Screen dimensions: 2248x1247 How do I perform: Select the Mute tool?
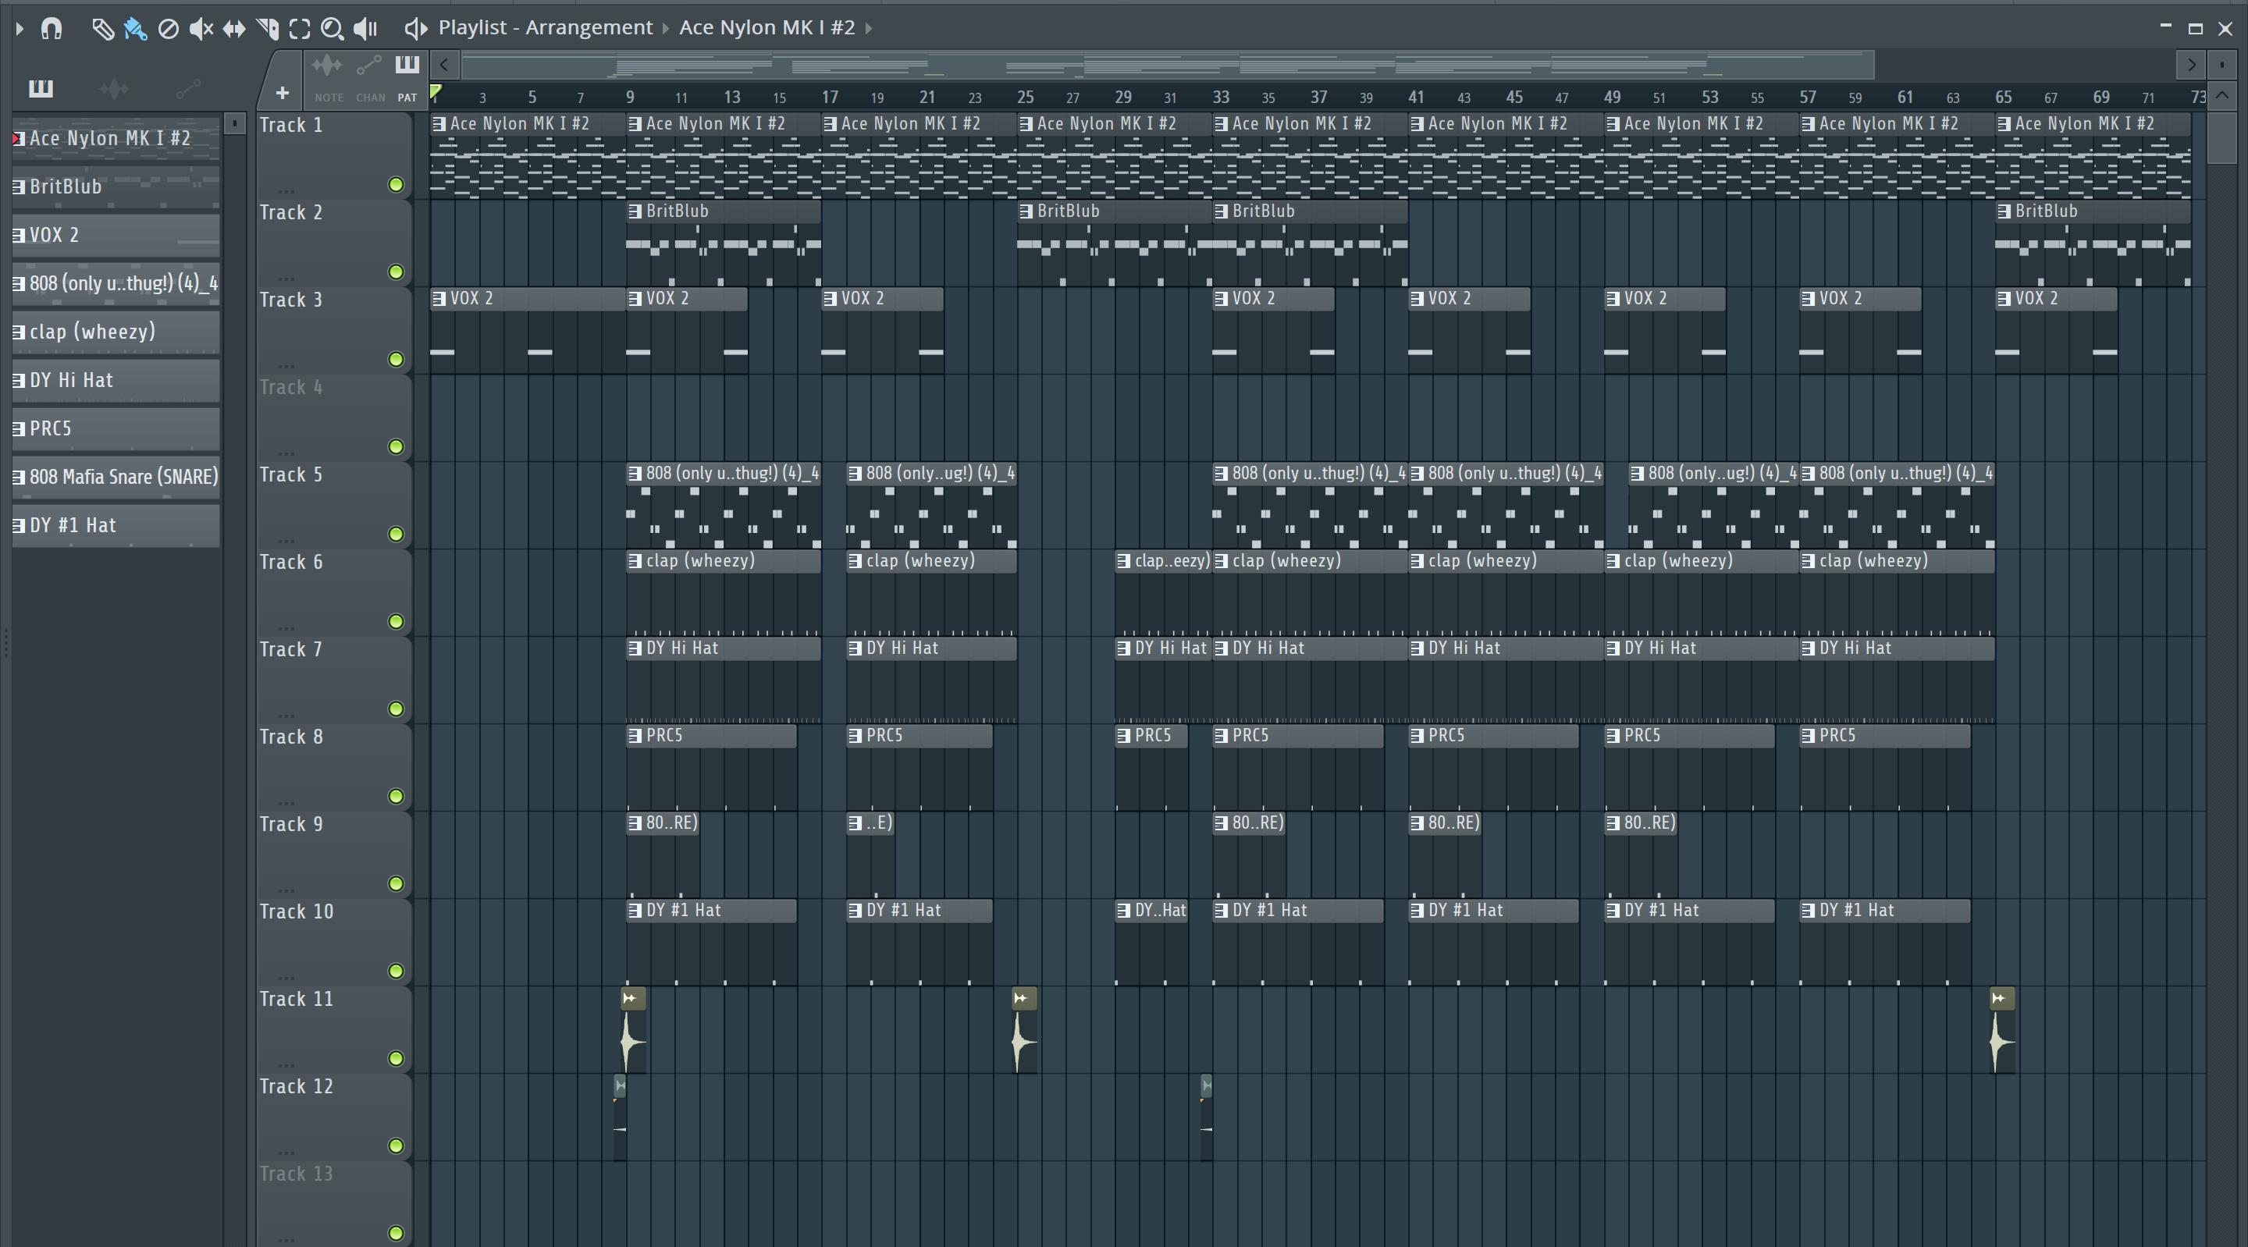coord(201,29)
